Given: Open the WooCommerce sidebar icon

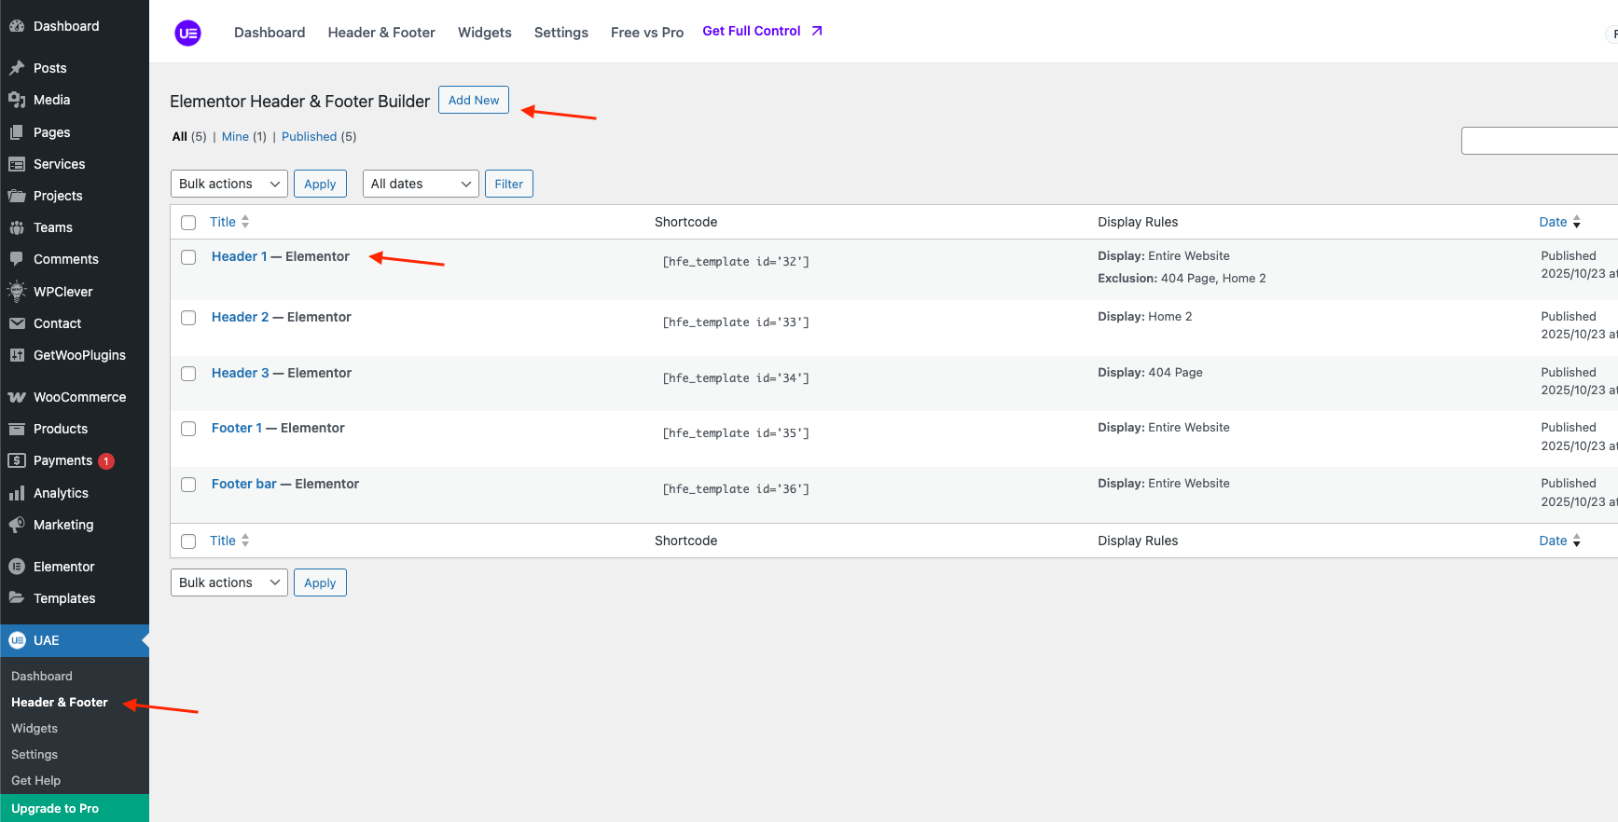Looking at the screenshot, I should point(17,397).
